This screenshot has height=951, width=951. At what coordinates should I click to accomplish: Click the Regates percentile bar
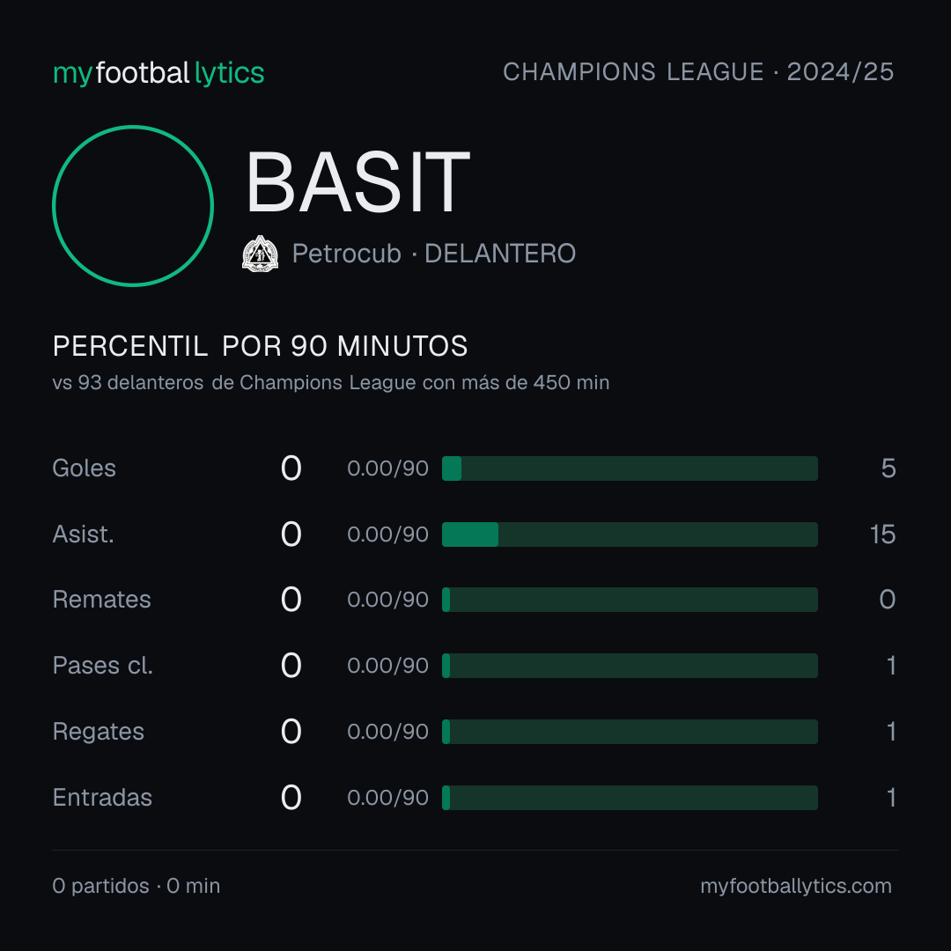coord(630,732)
